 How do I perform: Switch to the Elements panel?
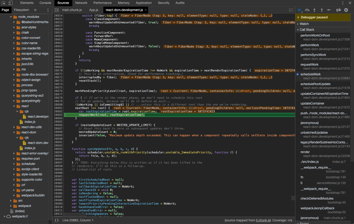point(27,3)
